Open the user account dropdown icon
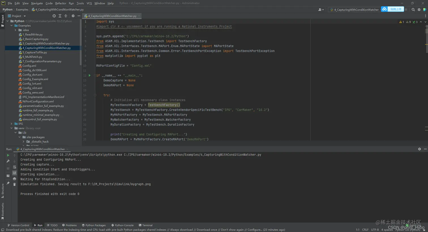 [x=321, y=10]
